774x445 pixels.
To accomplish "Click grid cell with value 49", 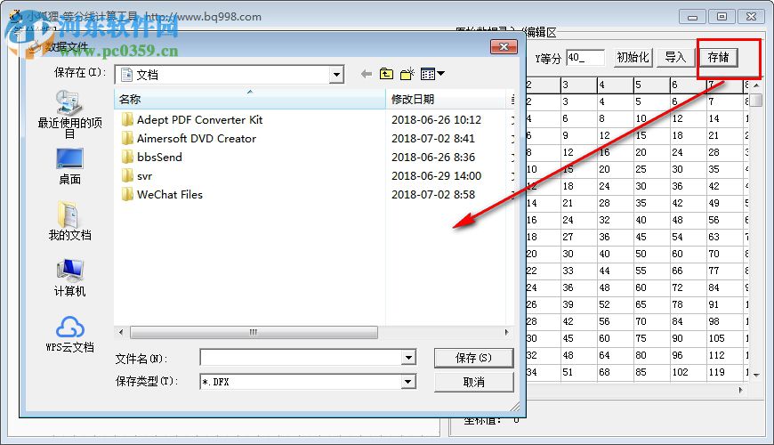I will point(724,203).
